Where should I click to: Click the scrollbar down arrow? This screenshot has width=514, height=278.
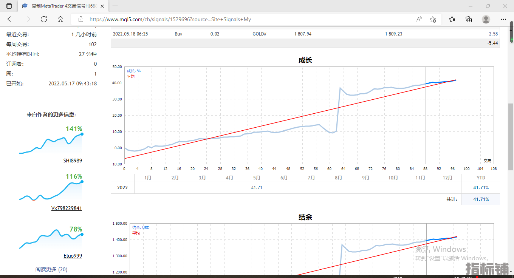(x=511, y=271)
